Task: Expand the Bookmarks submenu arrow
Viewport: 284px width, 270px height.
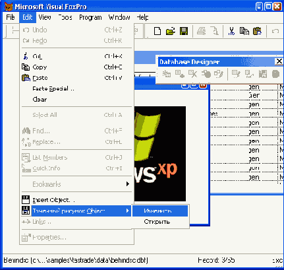Action: (128, 184)
